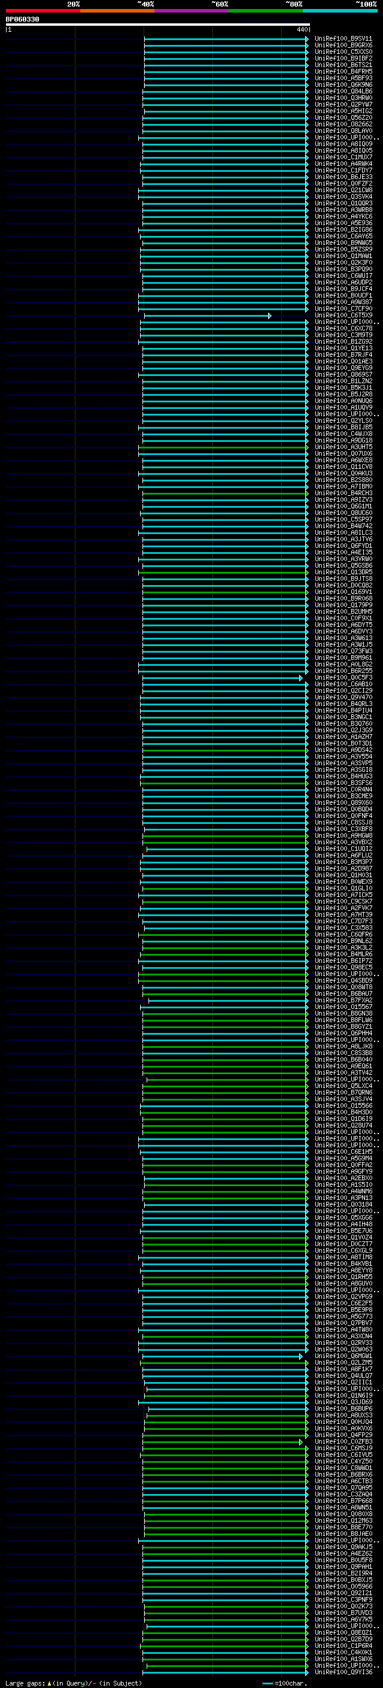
Task: Select hit label UniRef100_Q2PYW7
Action: point(344,104)
